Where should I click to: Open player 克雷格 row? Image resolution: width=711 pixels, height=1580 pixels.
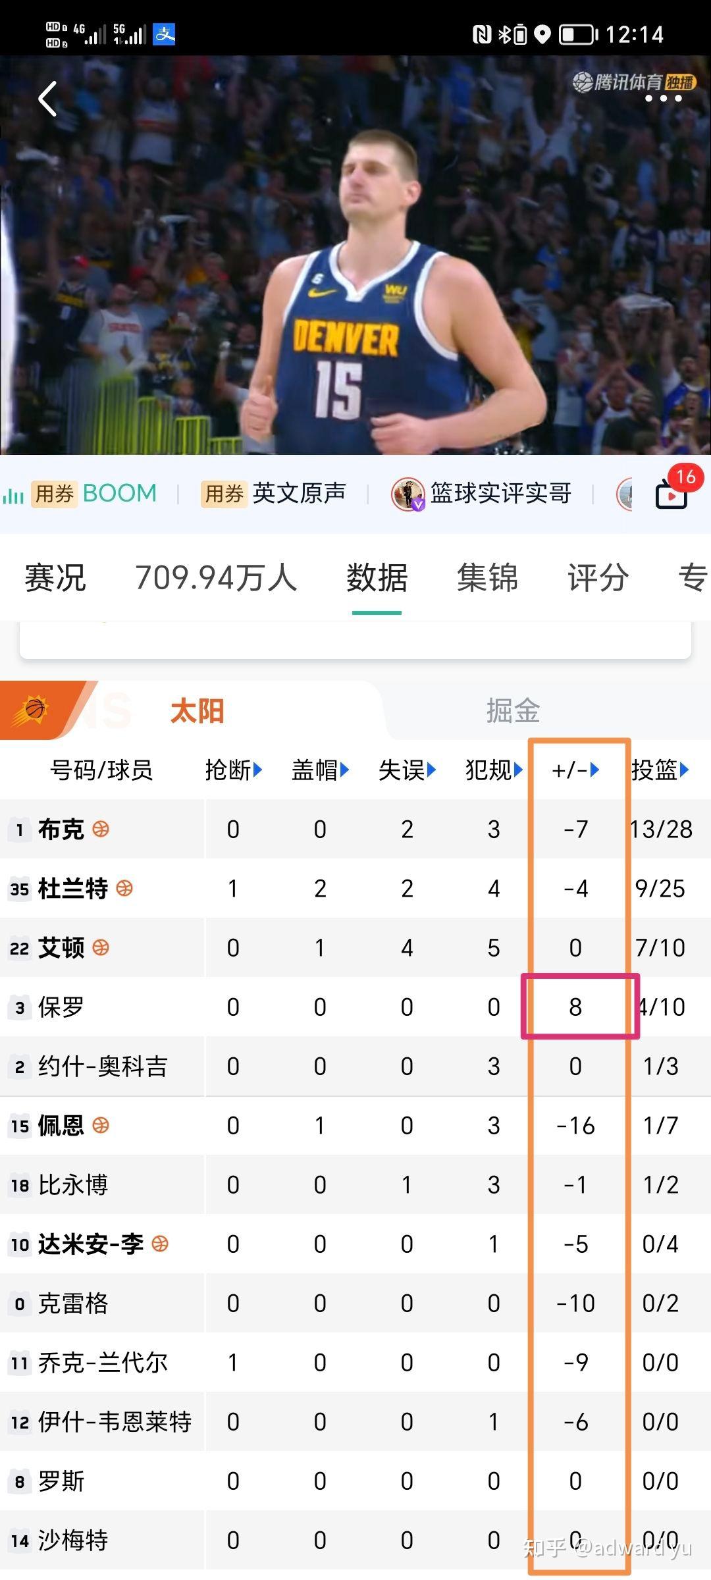pos(355,1303)
